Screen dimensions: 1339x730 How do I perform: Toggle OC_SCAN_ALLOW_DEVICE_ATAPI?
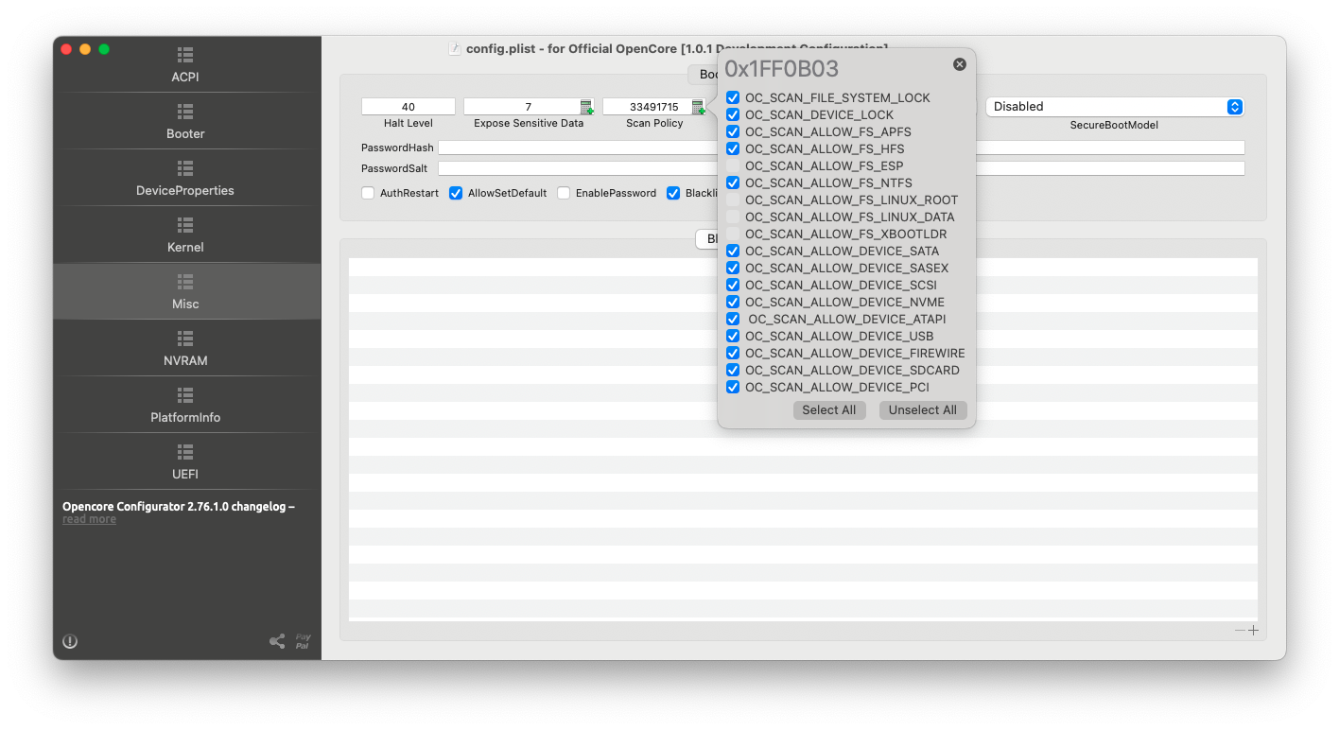click(733, 319)
